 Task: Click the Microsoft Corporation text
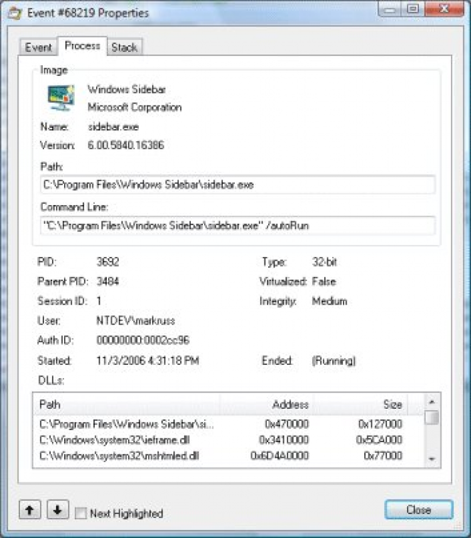tap(134, 107)
